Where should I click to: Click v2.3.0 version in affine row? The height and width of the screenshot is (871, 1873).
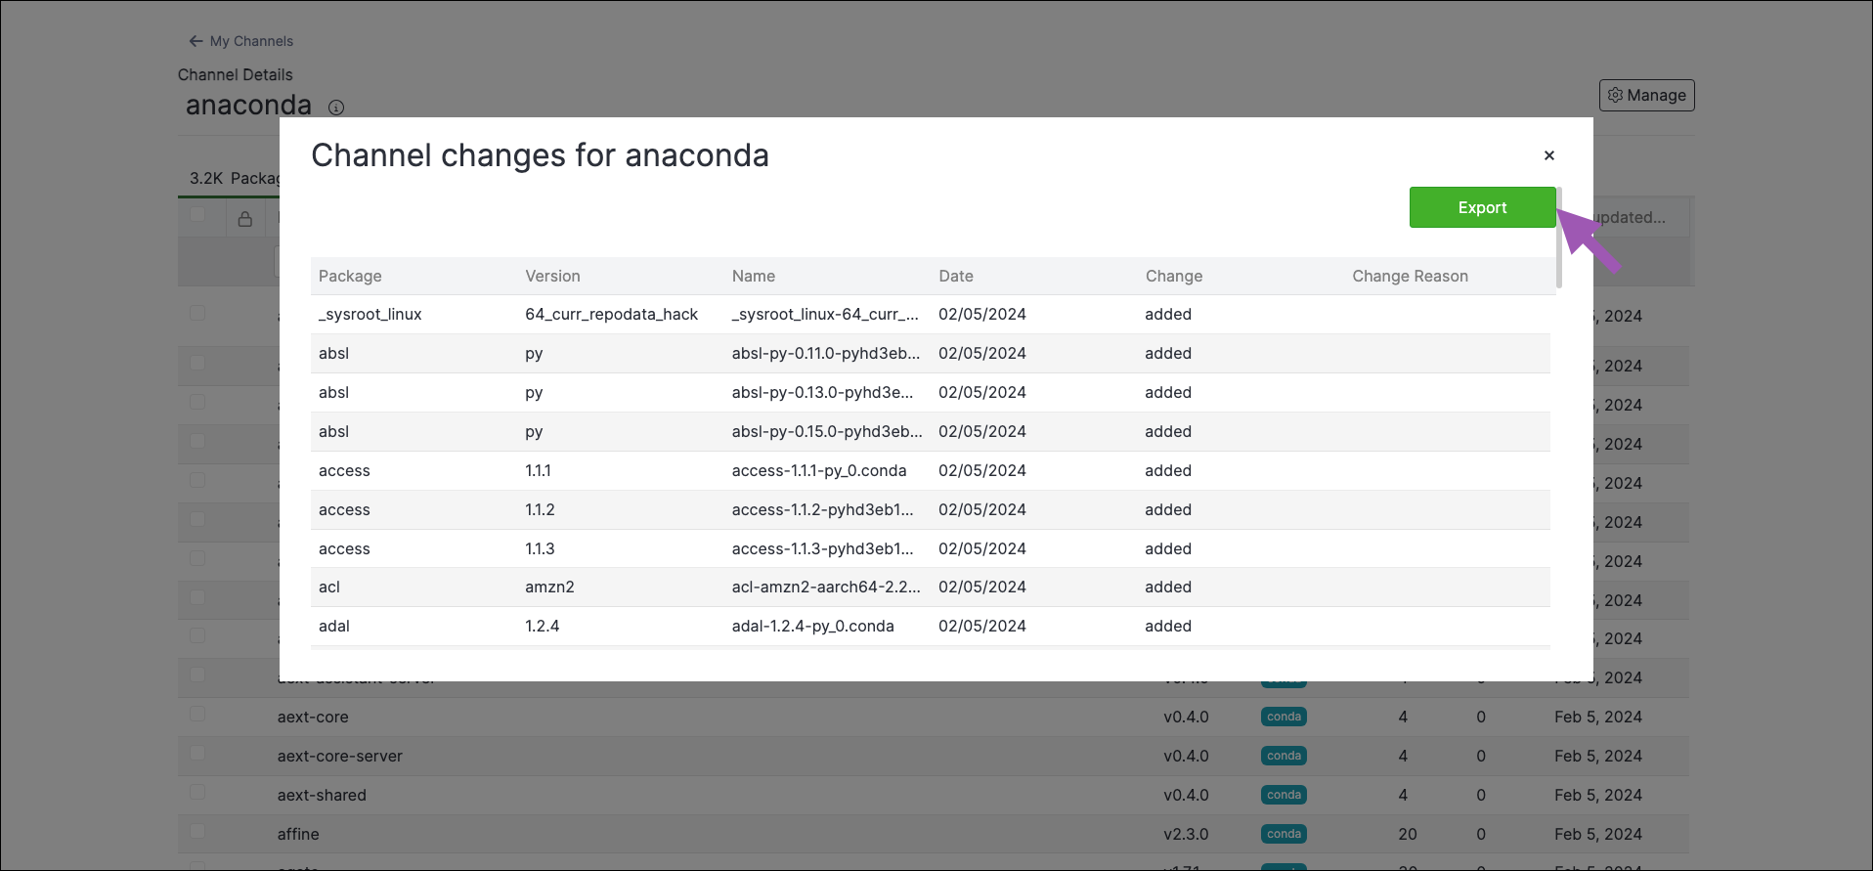[x=1186, y=834]
